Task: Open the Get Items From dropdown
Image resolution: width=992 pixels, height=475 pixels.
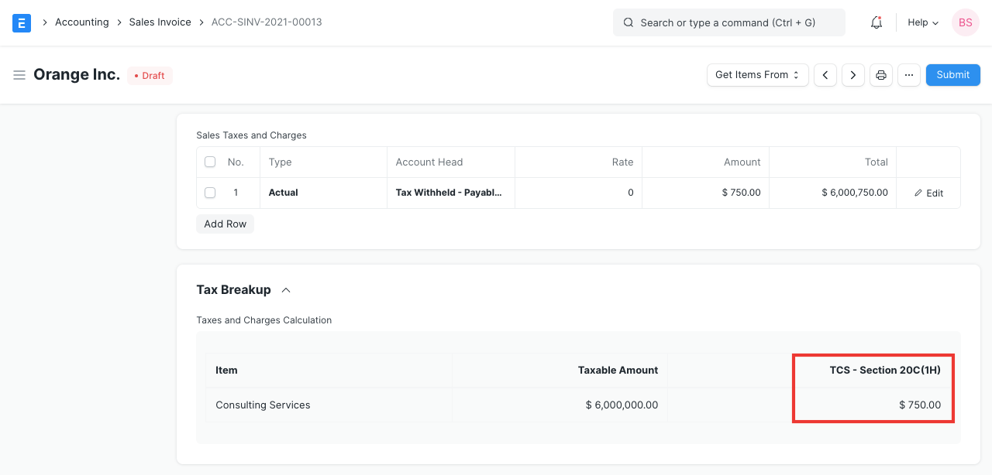Action: (x=757, y=75)
